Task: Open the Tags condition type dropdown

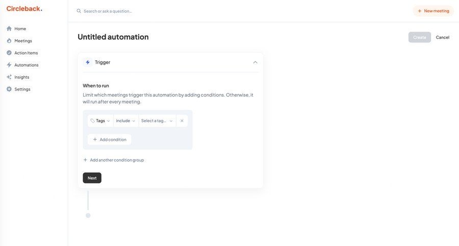Action: pos(100,121)
